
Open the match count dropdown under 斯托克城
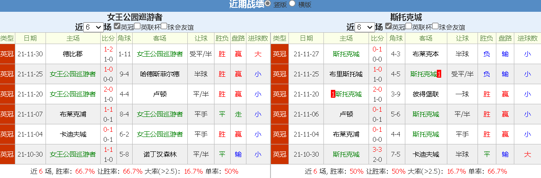click(365, 27)
